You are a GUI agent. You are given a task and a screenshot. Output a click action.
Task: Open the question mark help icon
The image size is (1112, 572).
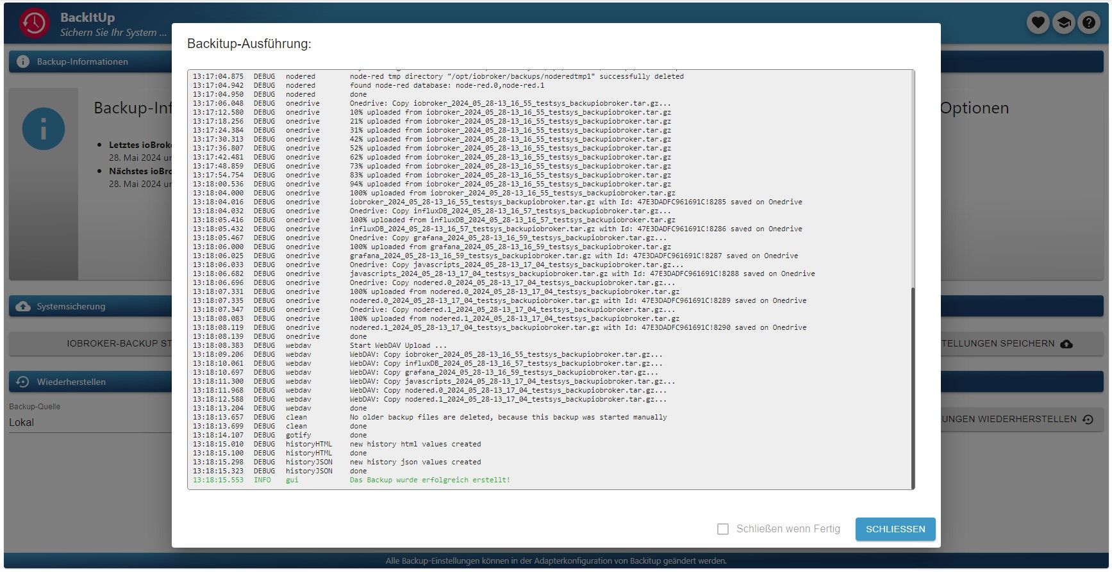(x=1088, y=23)
